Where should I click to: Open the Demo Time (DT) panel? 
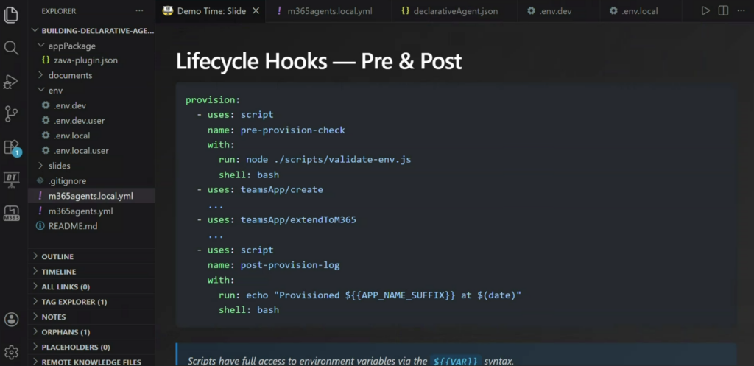coord(11,179)
